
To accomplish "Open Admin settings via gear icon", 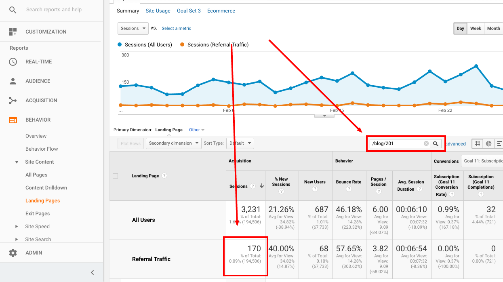I will (x=13, y=253).
